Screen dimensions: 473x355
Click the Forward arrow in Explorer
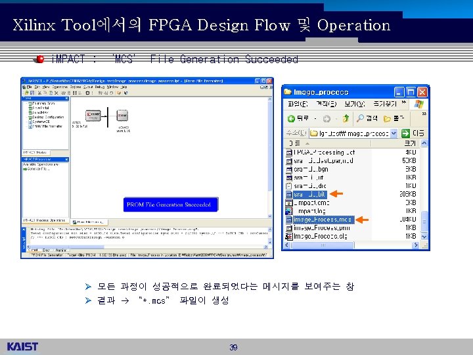coord(327,118)
